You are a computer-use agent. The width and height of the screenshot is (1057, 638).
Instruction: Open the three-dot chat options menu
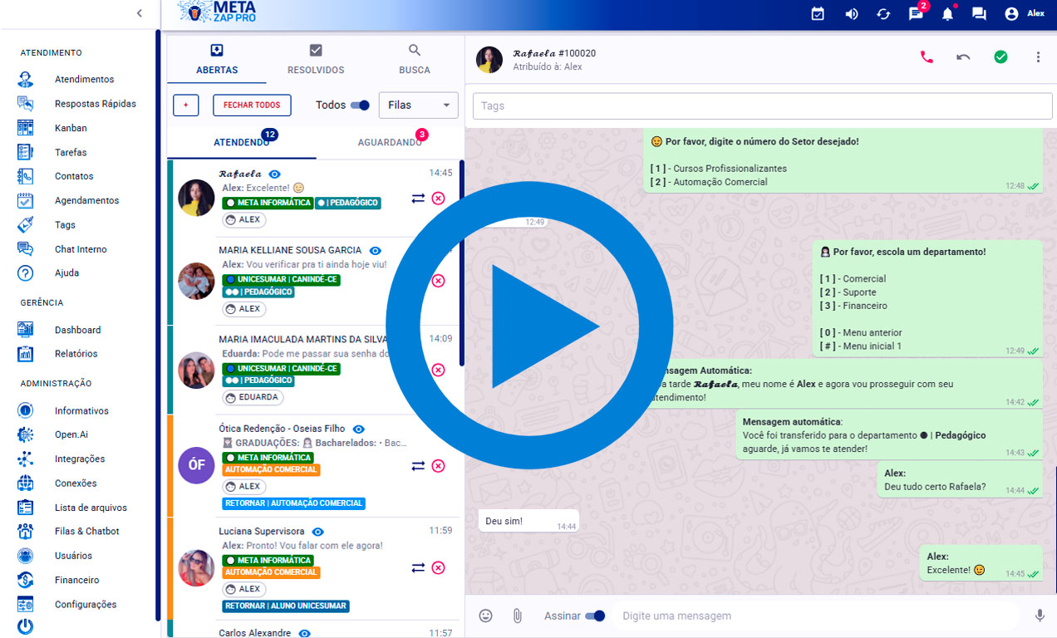pyautogui.click(x=1038, y=57)
